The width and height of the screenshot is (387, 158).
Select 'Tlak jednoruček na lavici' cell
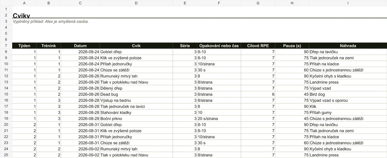136,107
